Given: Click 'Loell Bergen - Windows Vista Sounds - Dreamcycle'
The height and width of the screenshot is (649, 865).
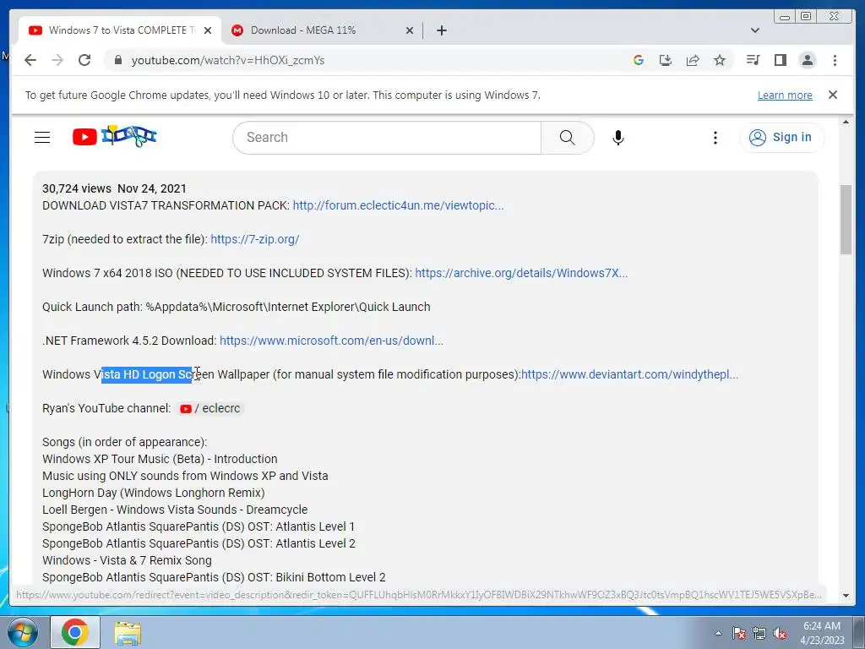Looking at the screenshot, I should tap(175, 510).
